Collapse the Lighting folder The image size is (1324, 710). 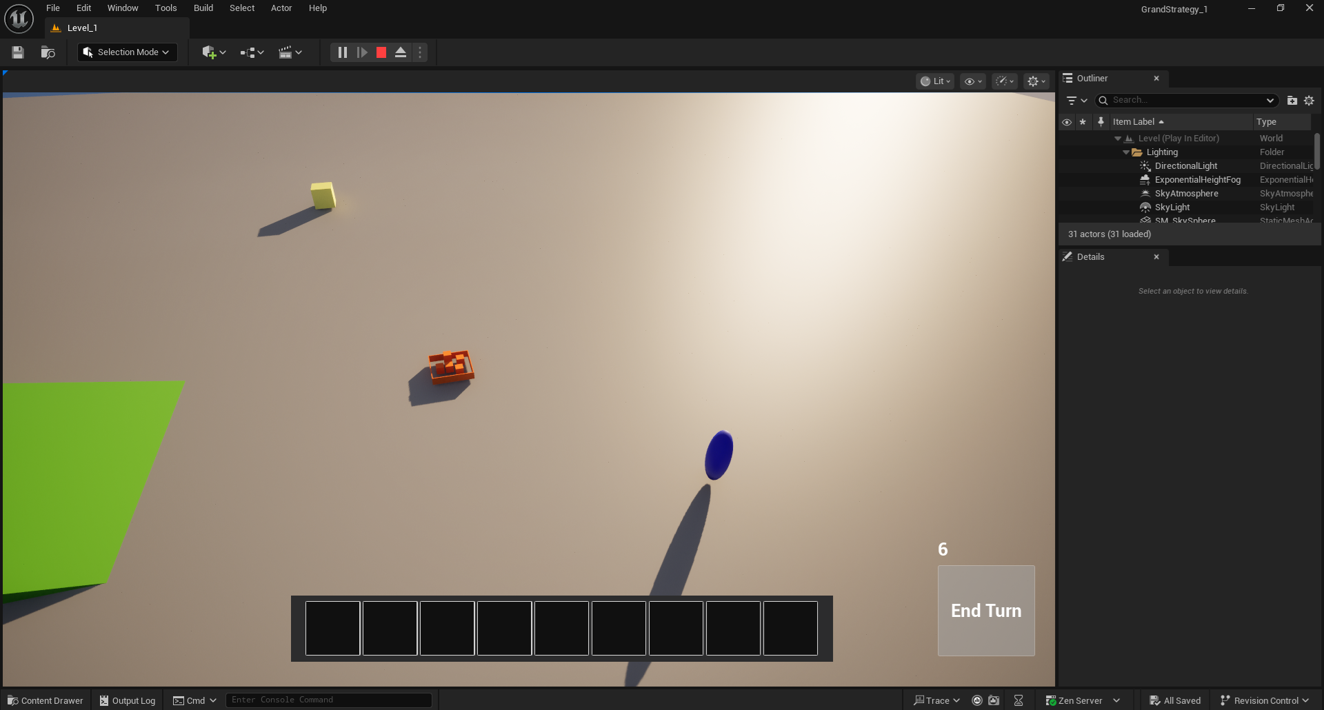pyautogui.click(x=1126, y=152)
